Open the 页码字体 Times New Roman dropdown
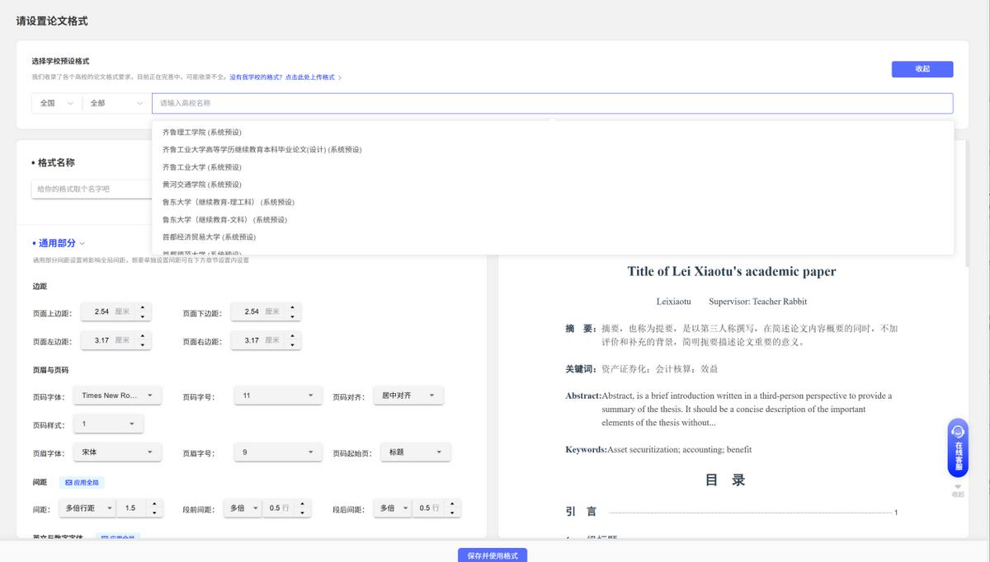 pyautogui.click(x=118, y=395)
